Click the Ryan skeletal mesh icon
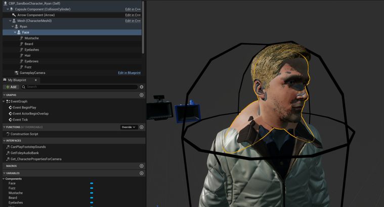384x207 pixels. tap(16, 26)
